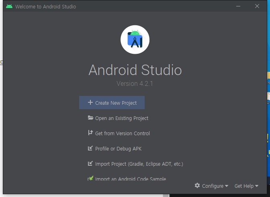The height and width of the screenshot is (197, 270).
Task: Choose Profile or Debug APK
Action: tap(115, 148)
